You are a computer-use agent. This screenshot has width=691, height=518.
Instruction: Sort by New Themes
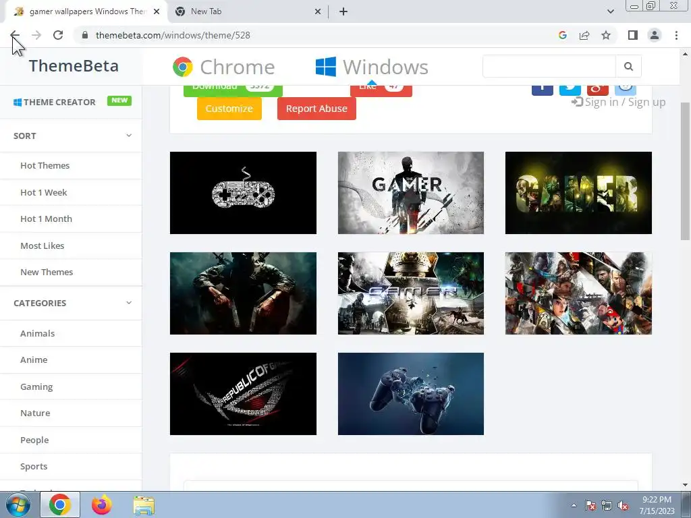point(47,272)
